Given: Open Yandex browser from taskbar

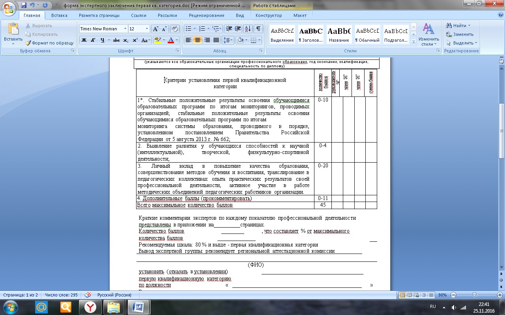Looking at the screenshot, I should click(x=91, y=307).
